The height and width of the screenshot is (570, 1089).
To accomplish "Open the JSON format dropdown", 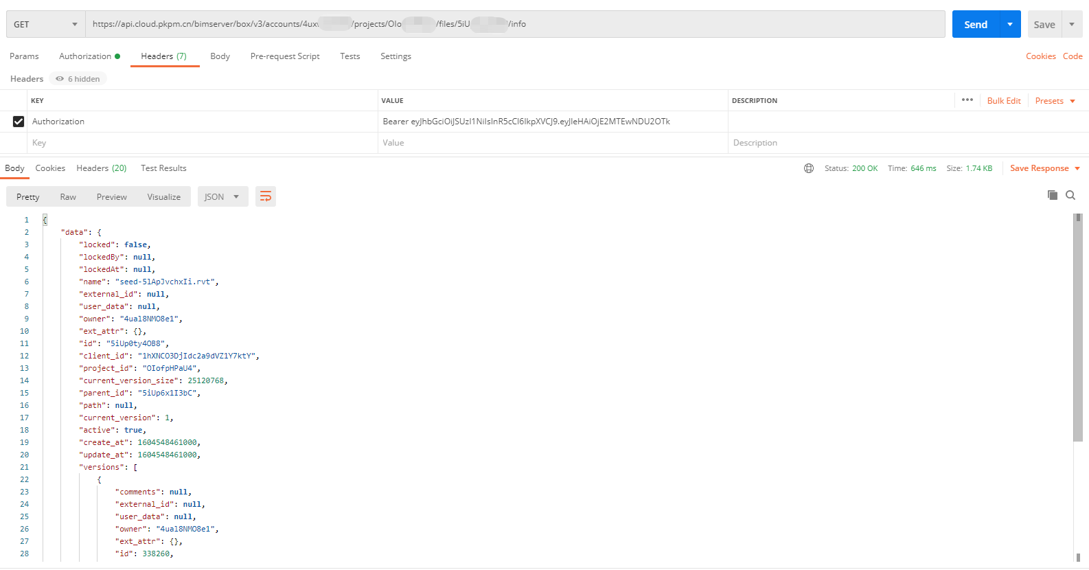I will [x=222, y=197].
